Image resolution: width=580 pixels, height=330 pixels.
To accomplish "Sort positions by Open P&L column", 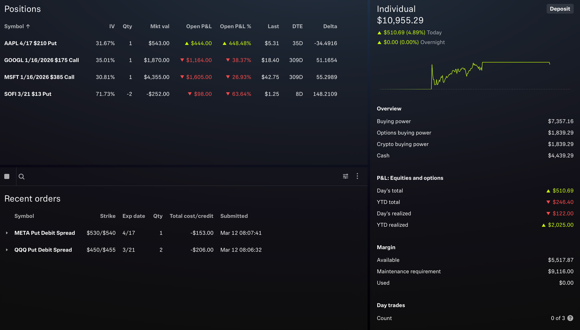I will [x=199, y=26].
